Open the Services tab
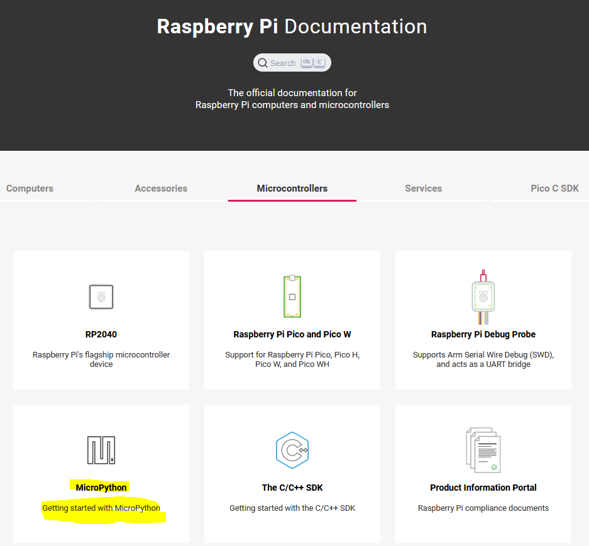This screenshot has height=546, width=589. [423, 188]
